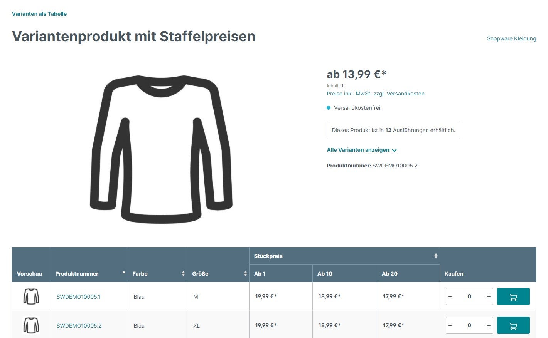
Task: Select 18,99 €* price in SWDEMO10005.2 row
Action: (x=329, y=325)
